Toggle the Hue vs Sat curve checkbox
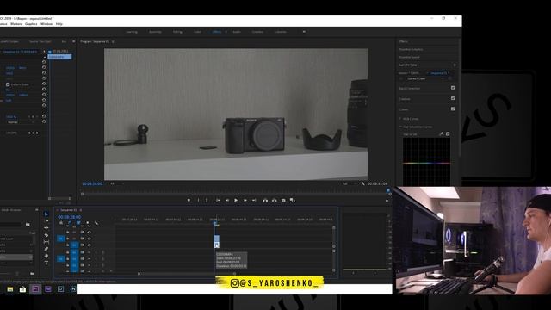551x310 pixels. tap(448, 134)
